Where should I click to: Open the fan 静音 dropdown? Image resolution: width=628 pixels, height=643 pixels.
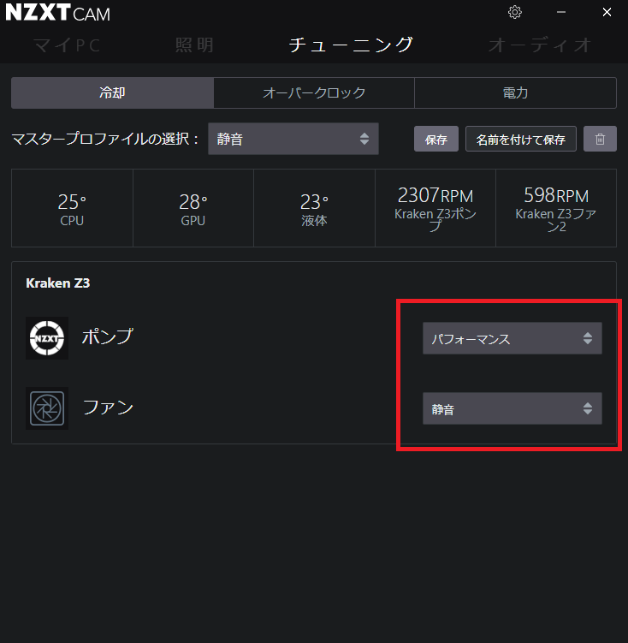(x=512, y=408)
